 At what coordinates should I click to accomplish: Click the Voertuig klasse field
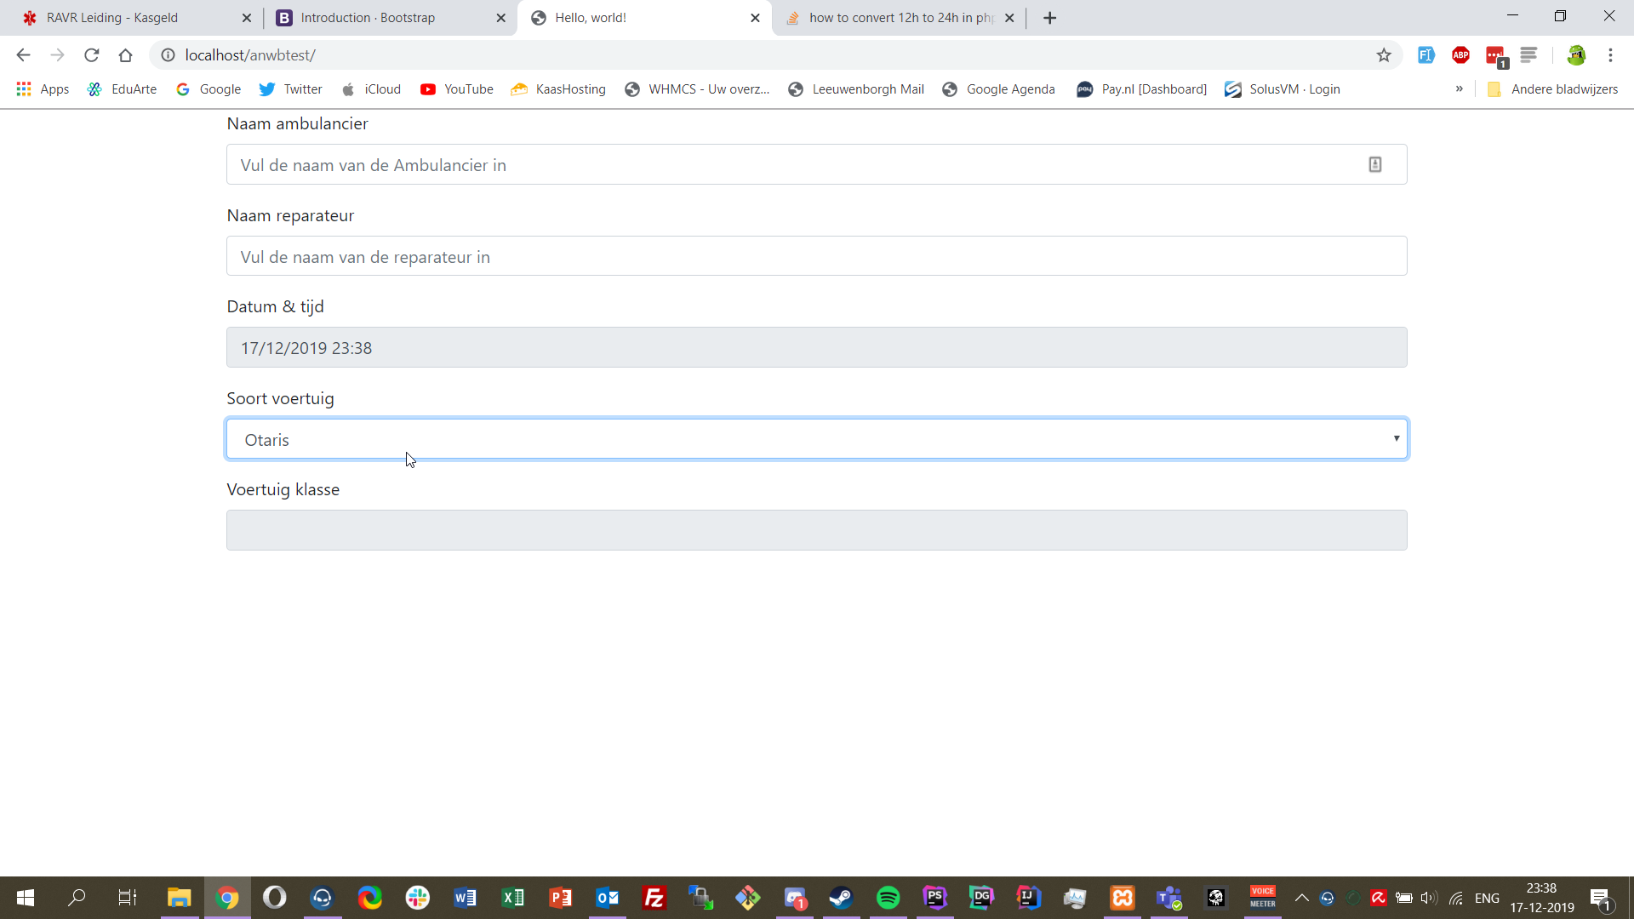(816, 530)
